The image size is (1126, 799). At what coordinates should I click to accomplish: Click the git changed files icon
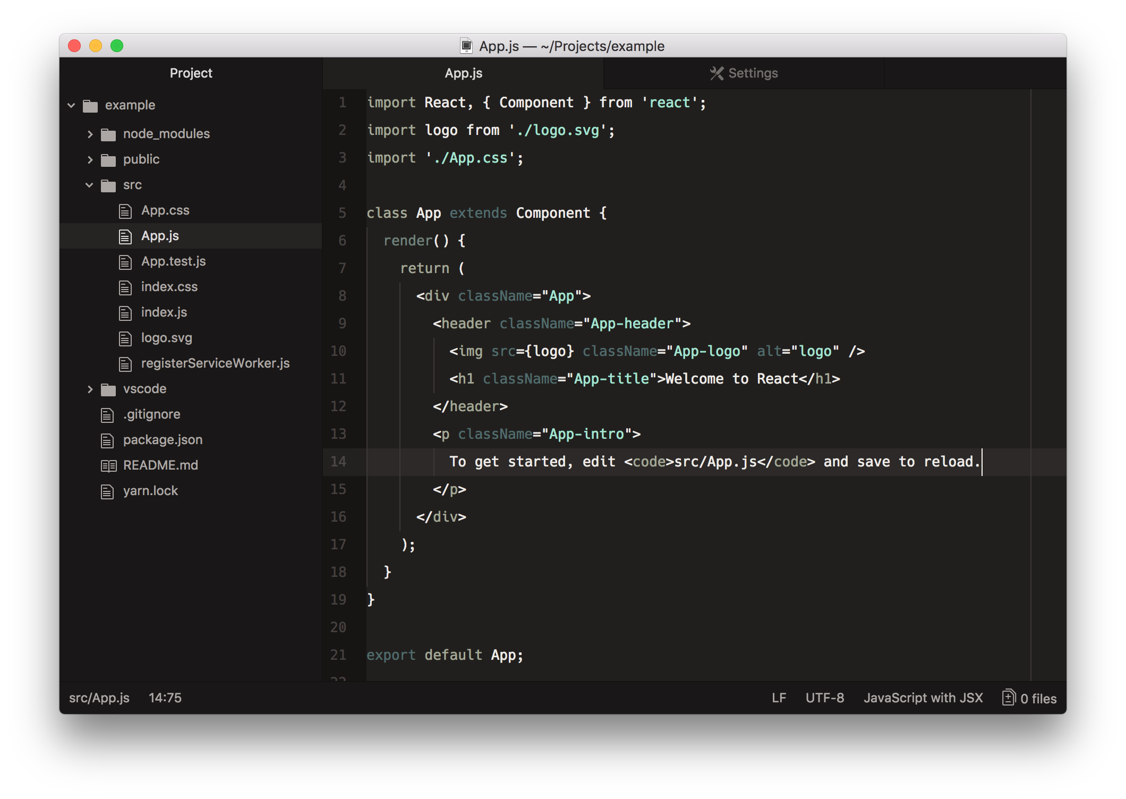pyautogui.click(x=1008, y=698)
